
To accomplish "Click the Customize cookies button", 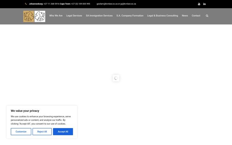I will pyautogui.click(x=21, y=131).
